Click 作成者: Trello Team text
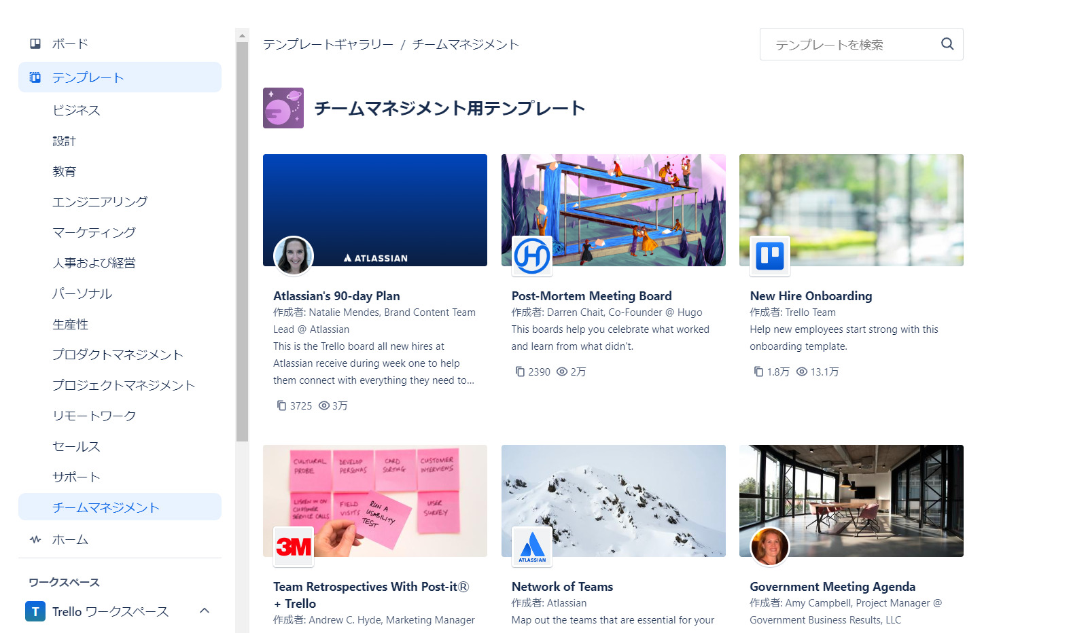 [x=792, y=312]
